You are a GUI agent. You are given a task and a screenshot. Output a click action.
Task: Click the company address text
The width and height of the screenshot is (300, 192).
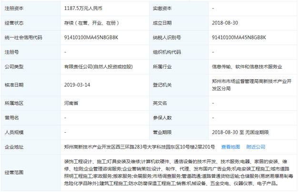[140, 147]
